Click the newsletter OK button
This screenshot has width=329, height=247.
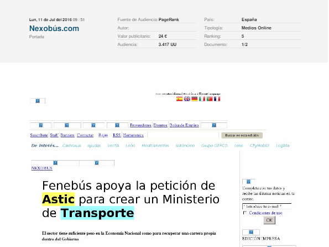click(x=269, y=220)
